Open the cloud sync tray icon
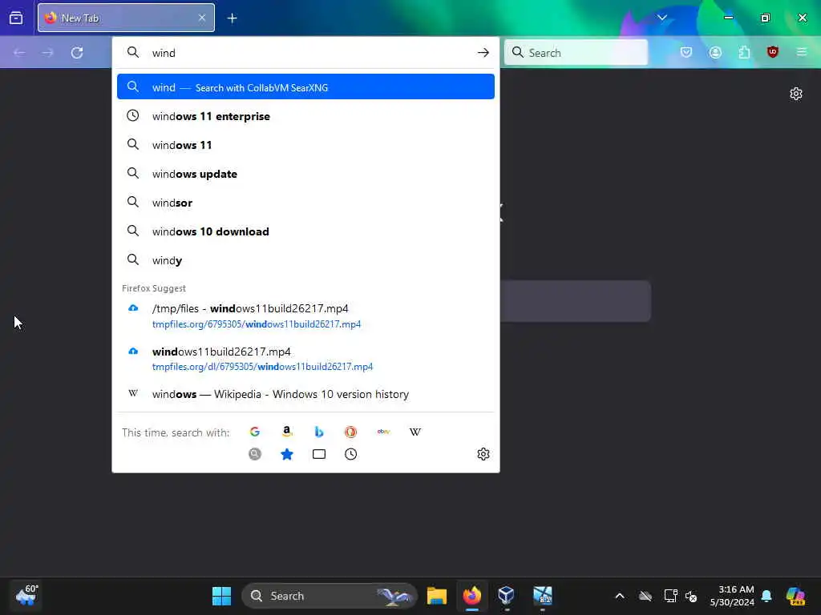 [x=645, y=596]
